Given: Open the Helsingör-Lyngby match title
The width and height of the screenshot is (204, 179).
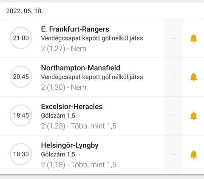Looking at the screenshot, I should pyautogui.click(x=70, y=145).
